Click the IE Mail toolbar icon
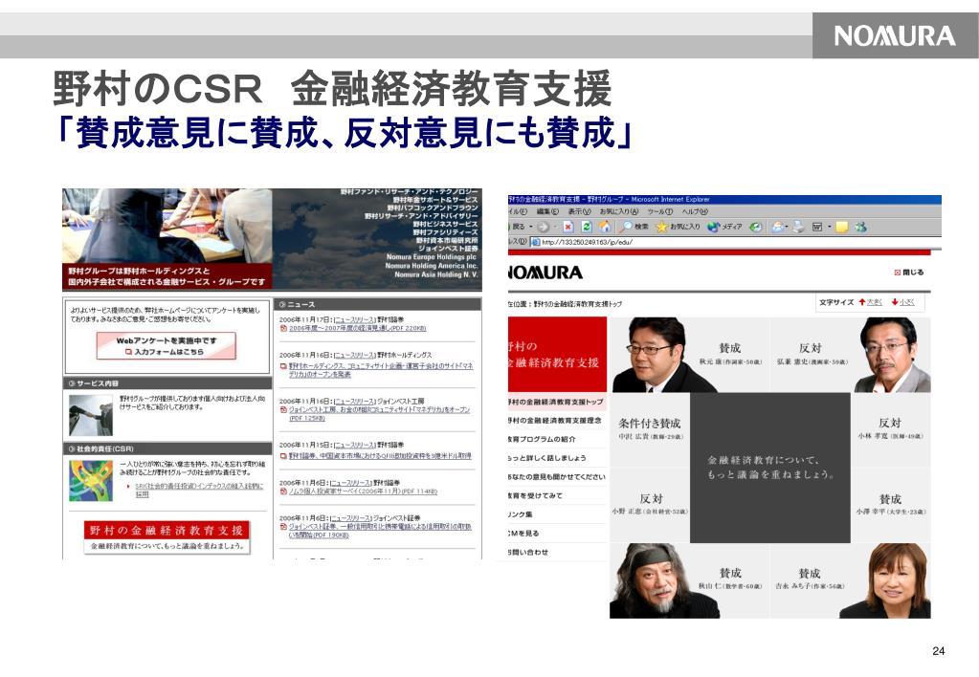The image size is (979, 677). tap(777, 228)
